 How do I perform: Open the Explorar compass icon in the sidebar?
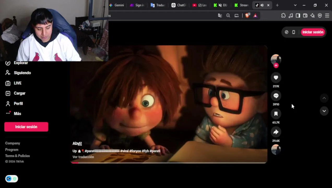pos(8,63)
